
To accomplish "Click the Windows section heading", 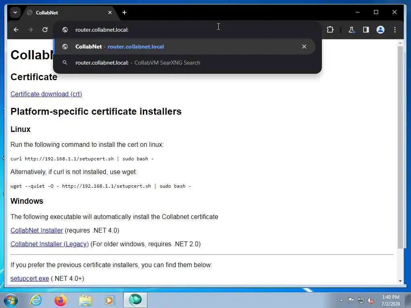I will [x=27, y=201].
